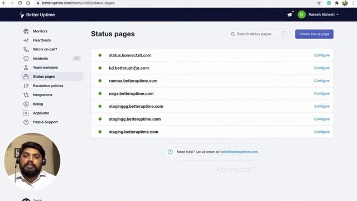The image size is (357, 201).
Task: Open the announcements megaphone icon
Action: coord(290,15)
